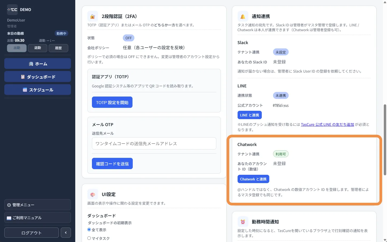Click 確認コードを送信 button

[x=112, y=163]
